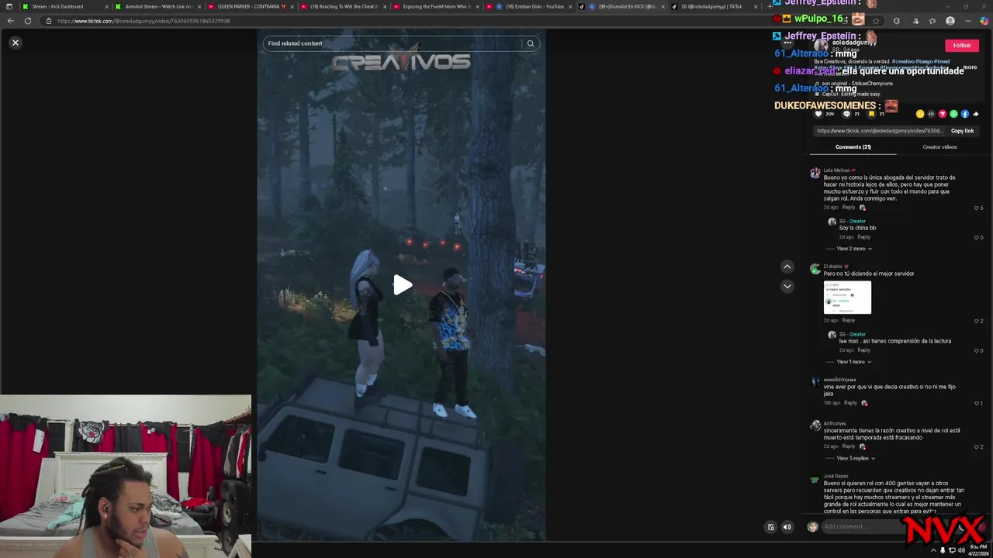Image resolution: width=993 pixels, height=558 pixels.
Task: Like the video with the heart icon
Action: pos(818,114)
